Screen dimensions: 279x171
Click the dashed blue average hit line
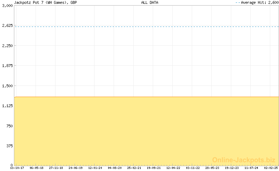pyautogui.click(x=146, y=27)
